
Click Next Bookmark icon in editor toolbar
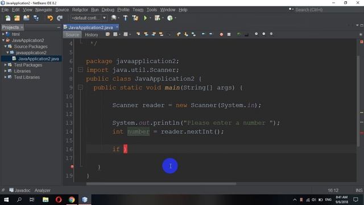186,34
